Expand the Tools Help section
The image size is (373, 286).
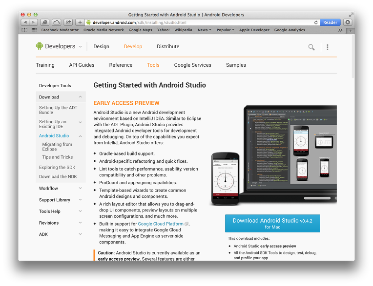(x=81, y=211)
